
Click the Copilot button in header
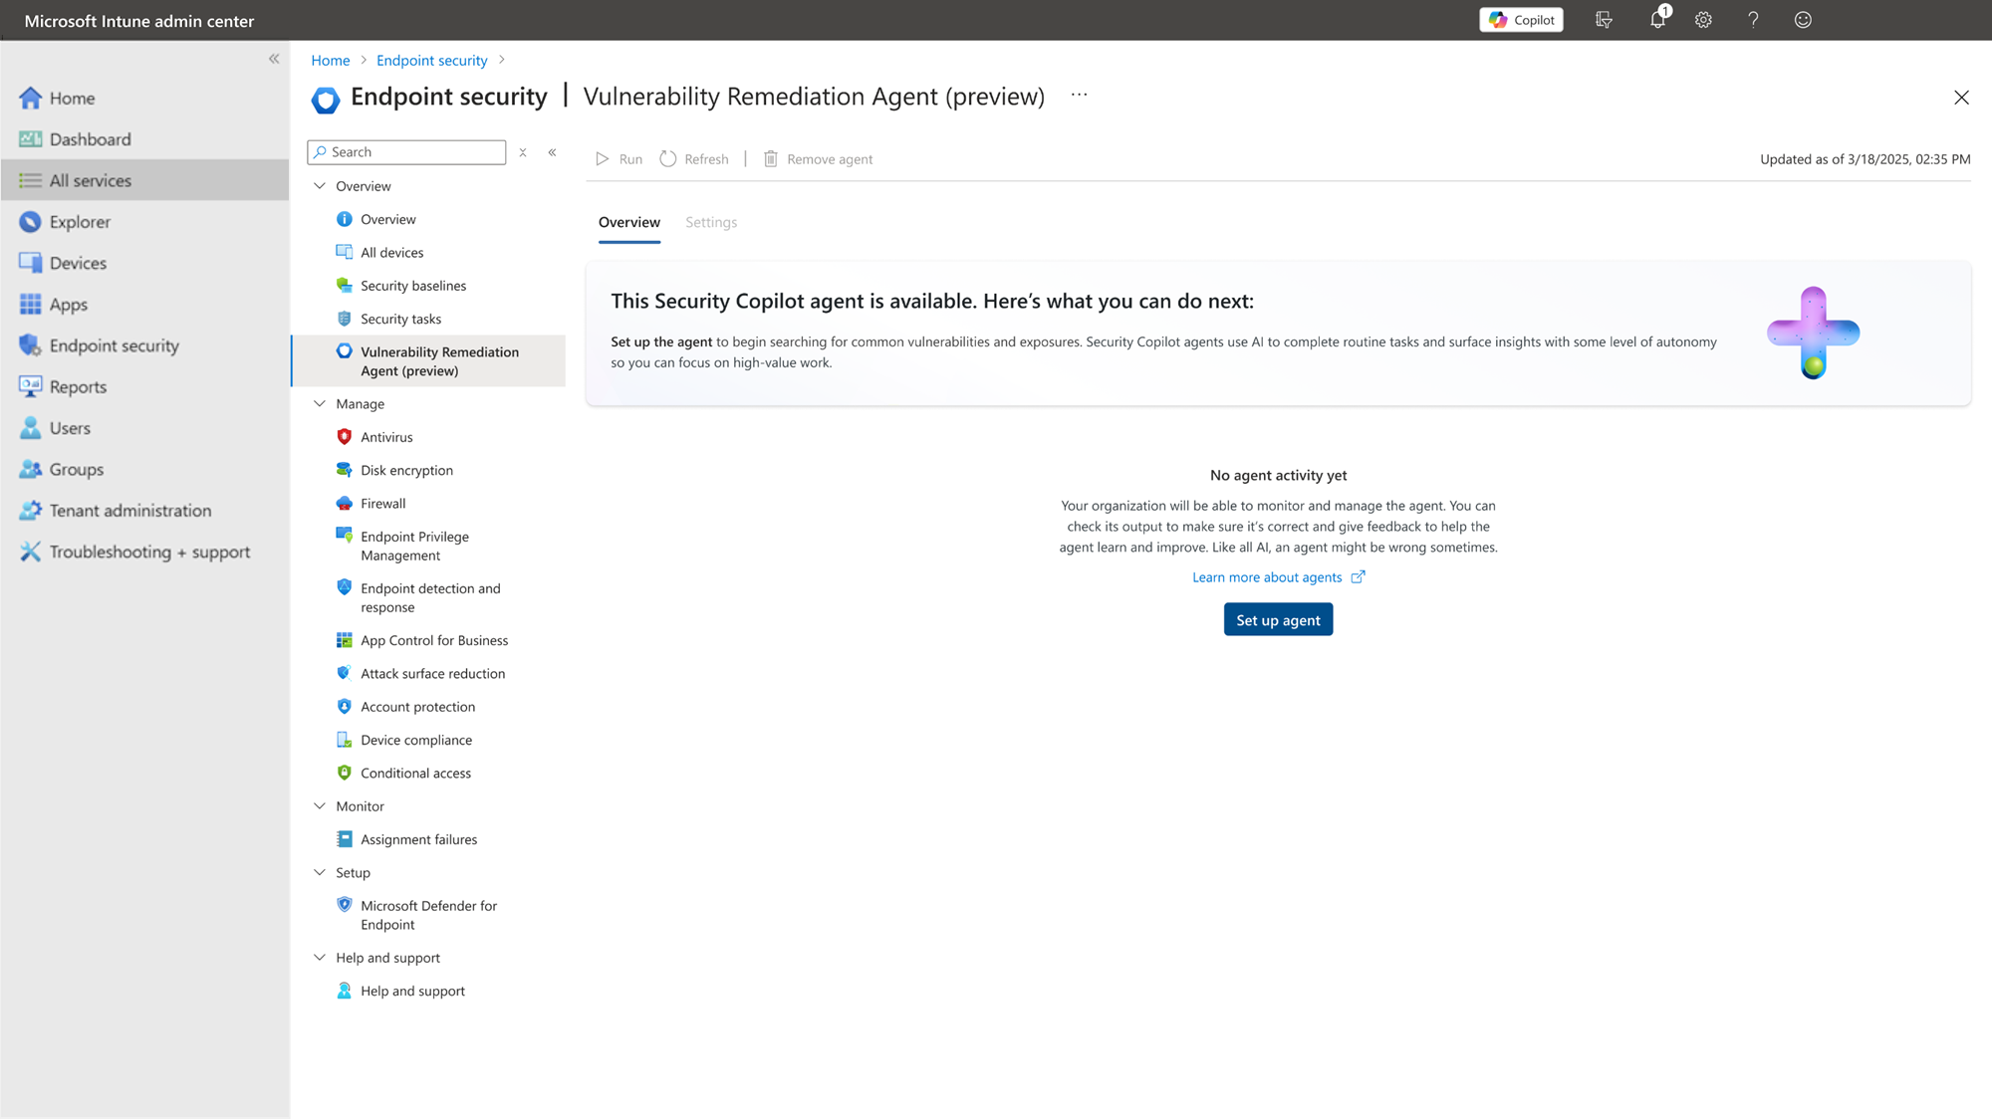click(1521, 20)
